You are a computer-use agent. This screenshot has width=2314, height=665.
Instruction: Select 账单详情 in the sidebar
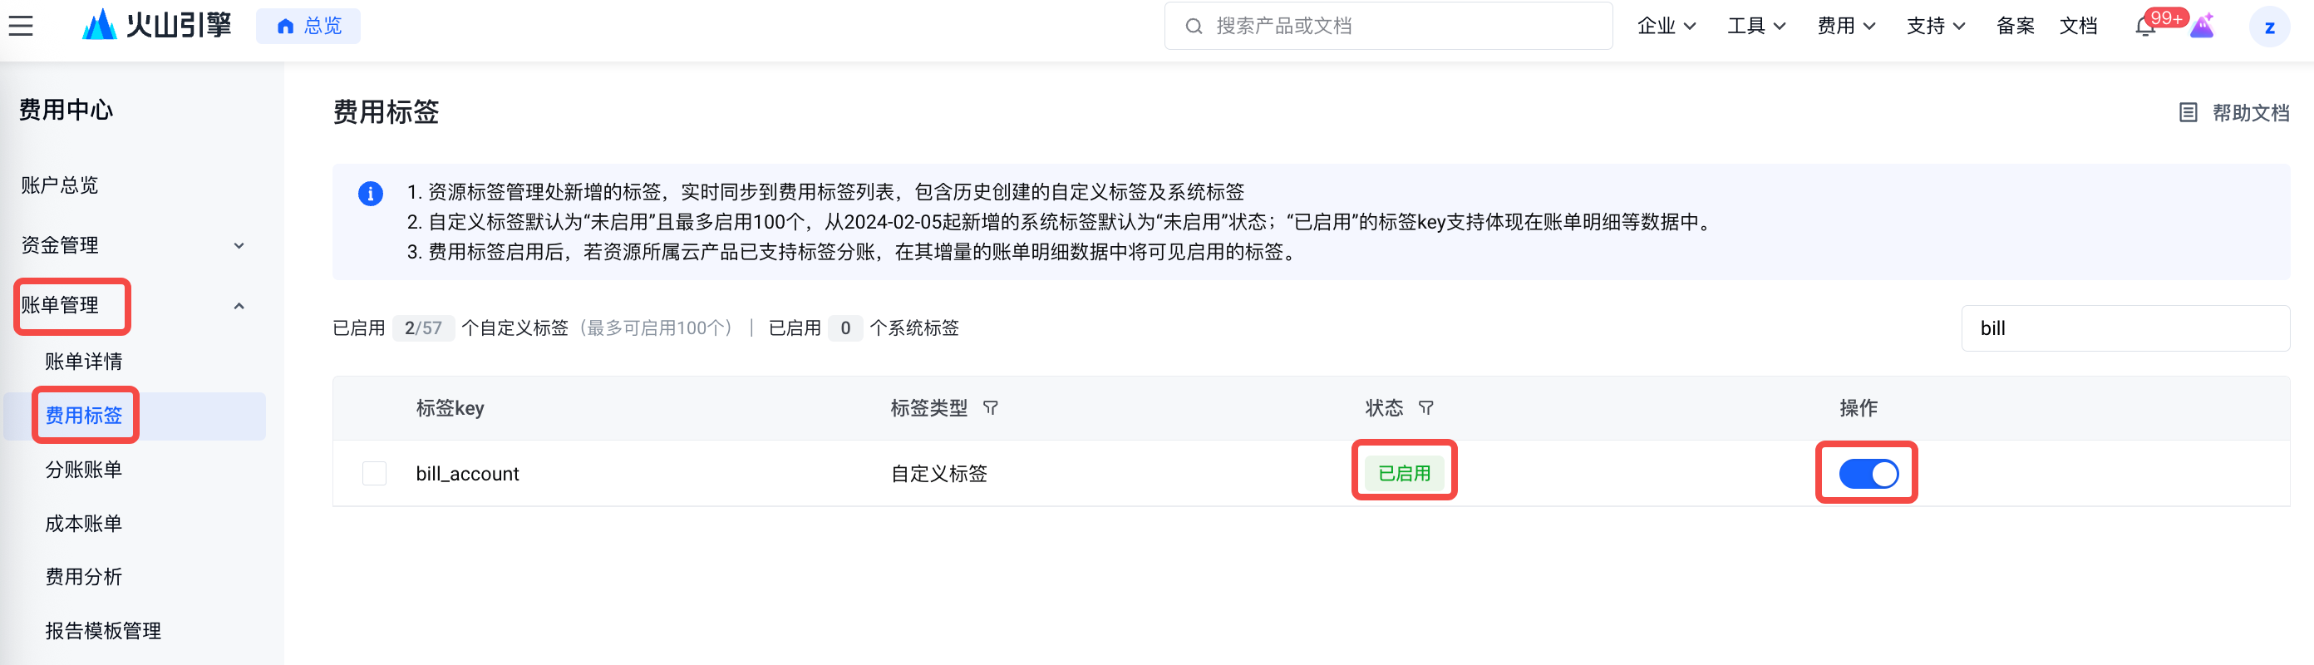point(84,362)
